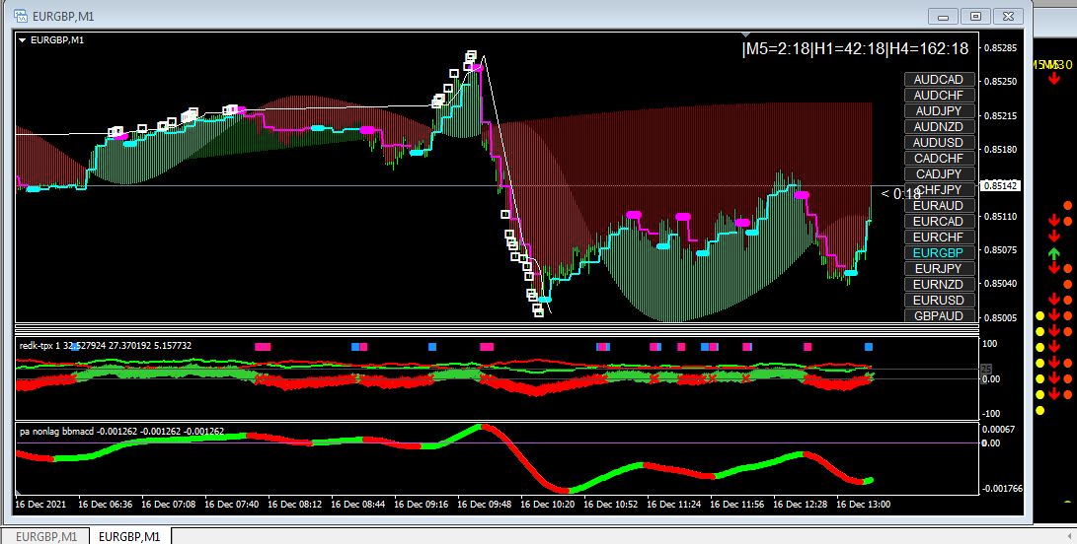Select the CADCHF symbol button
1077x544 pixels.
939,159
